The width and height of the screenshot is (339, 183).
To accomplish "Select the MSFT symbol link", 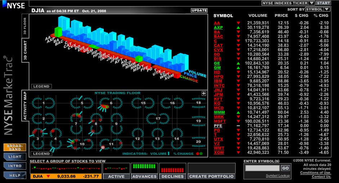I will coord(220,121).
